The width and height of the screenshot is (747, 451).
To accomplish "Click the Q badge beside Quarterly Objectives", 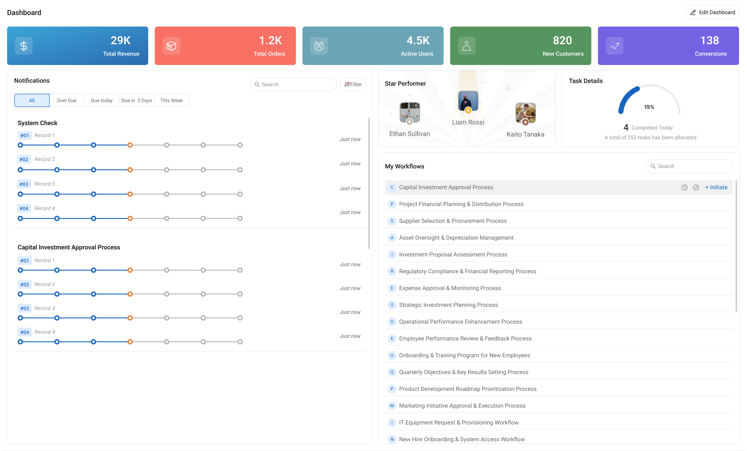I will point(392,372).
